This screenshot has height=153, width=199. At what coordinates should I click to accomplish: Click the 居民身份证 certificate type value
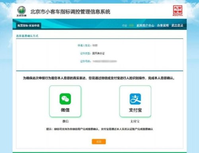click(98, 53)
